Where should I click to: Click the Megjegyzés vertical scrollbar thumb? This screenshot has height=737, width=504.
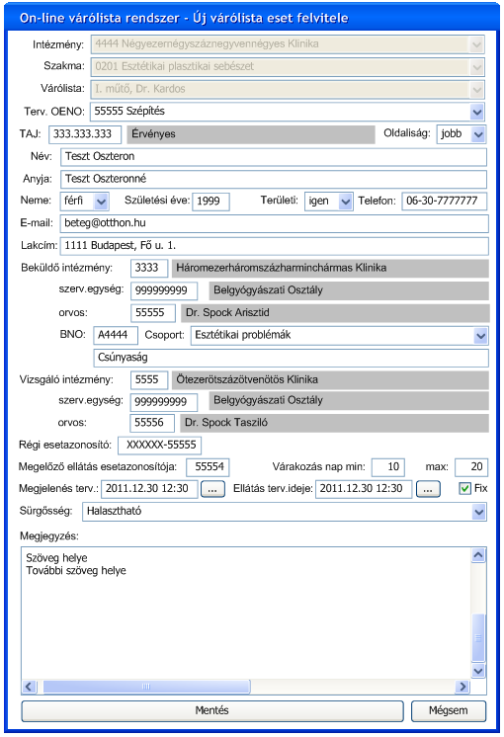click(478, 638)
